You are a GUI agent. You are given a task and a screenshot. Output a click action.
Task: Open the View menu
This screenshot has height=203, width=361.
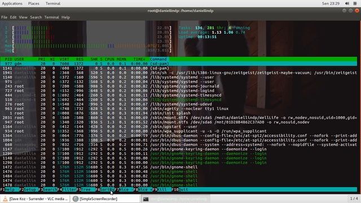click(x=23, y=17)
